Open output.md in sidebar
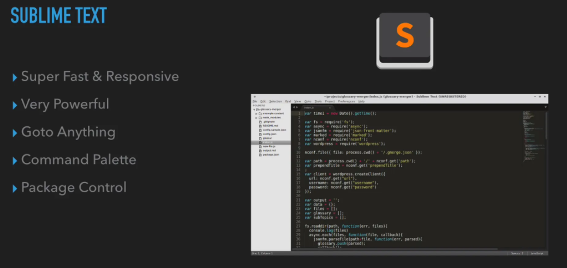This screenshot has width=567, height=268. [270, 150]
